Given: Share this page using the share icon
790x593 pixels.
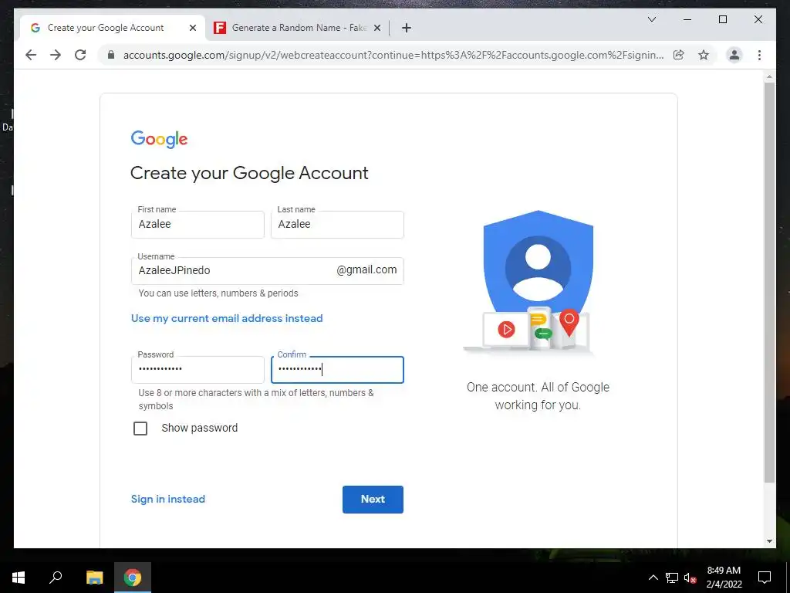Looking at the screenshot, I should (679, 55).
